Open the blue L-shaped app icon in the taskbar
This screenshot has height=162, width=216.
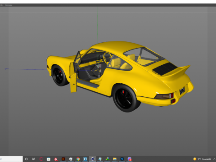(x=85, y=159)
